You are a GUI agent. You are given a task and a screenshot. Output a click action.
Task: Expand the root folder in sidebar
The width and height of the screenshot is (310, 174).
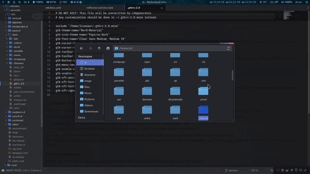coord(5,165)
